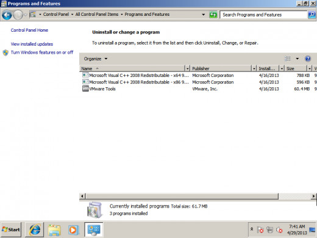Click icon of Visual C++ x86 entry
The image size is (317, 238).
click(85, 82)
